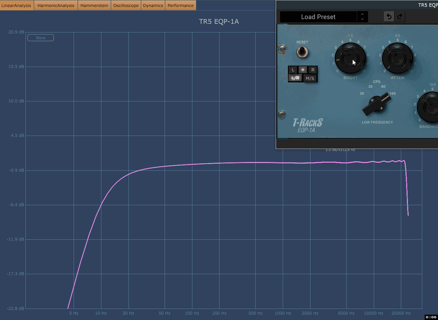Click the -22.8 dB axis label
The image size is (438, 320).
(15, 308)
